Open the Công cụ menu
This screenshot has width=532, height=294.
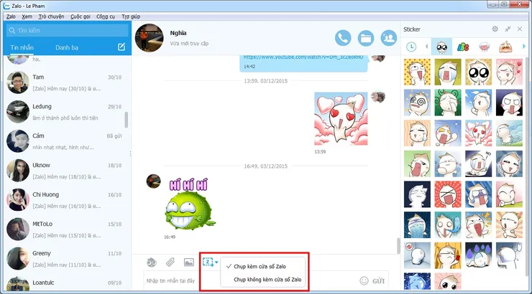pos(106,16)
